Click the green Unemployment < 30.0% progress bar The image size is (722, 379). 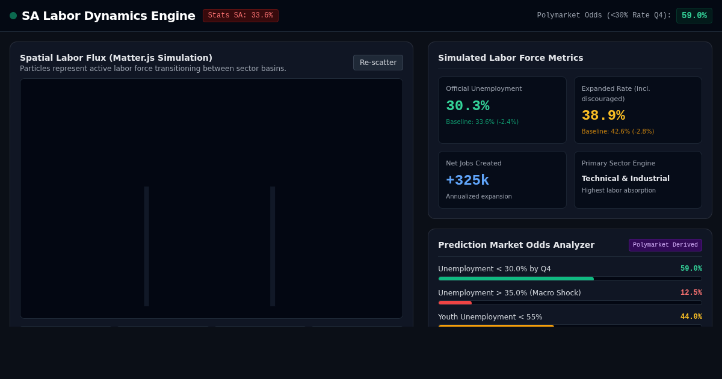[x=516, y=279]
